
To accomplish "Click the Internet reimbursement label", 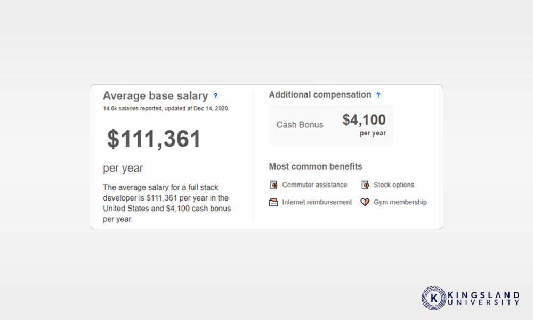I will pyautogui.click(x=317, y=202).
